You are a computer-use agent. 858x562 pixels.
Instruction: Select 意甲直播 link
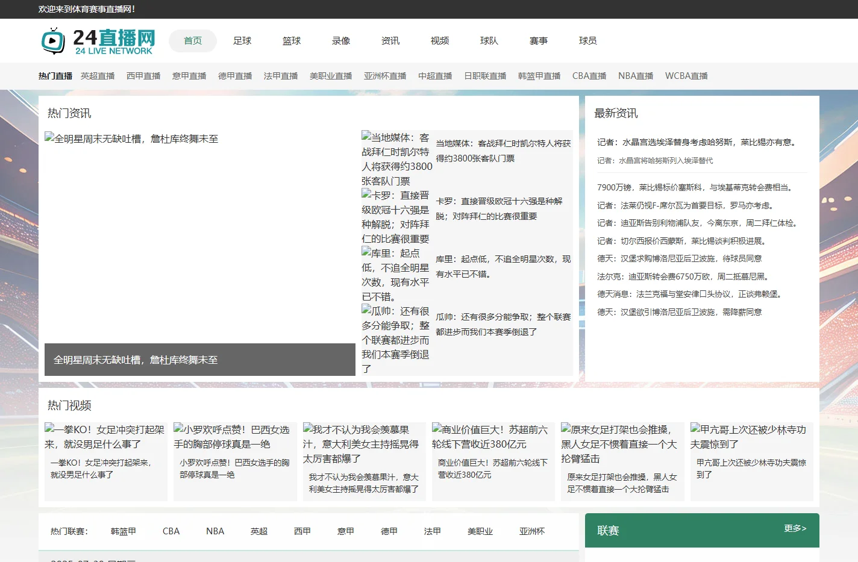coord(189,76)
